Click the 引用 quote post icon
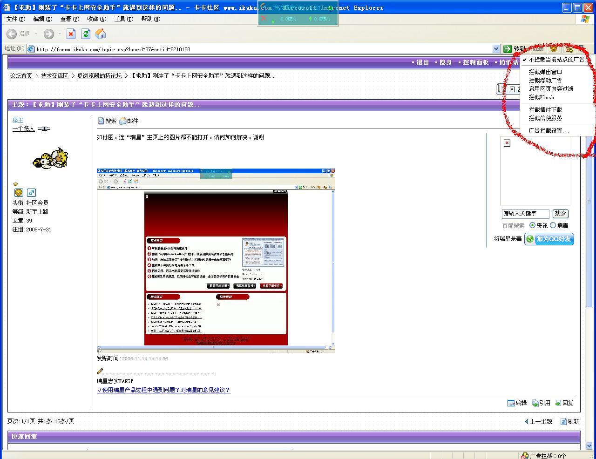The height and width of the screenshot is (459, 596). [535, 403]
